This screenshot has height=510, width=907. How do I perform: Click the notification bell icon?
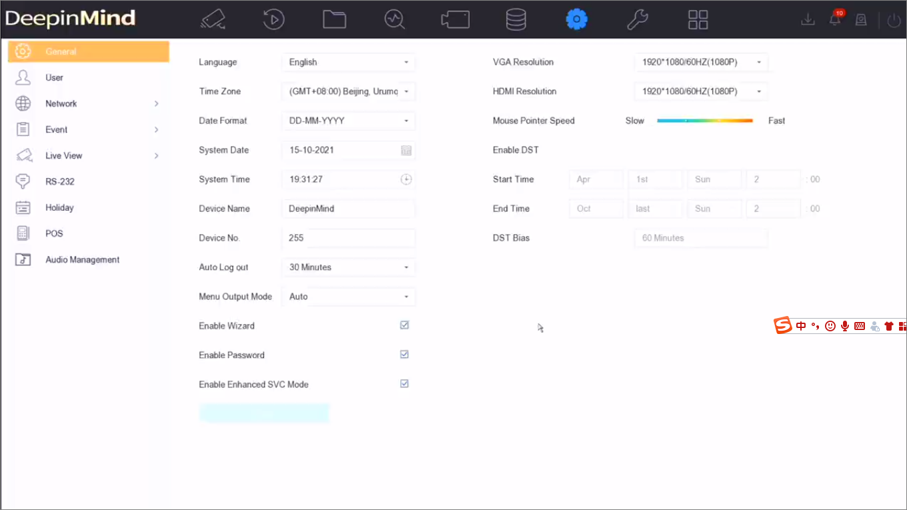point(835,19)
